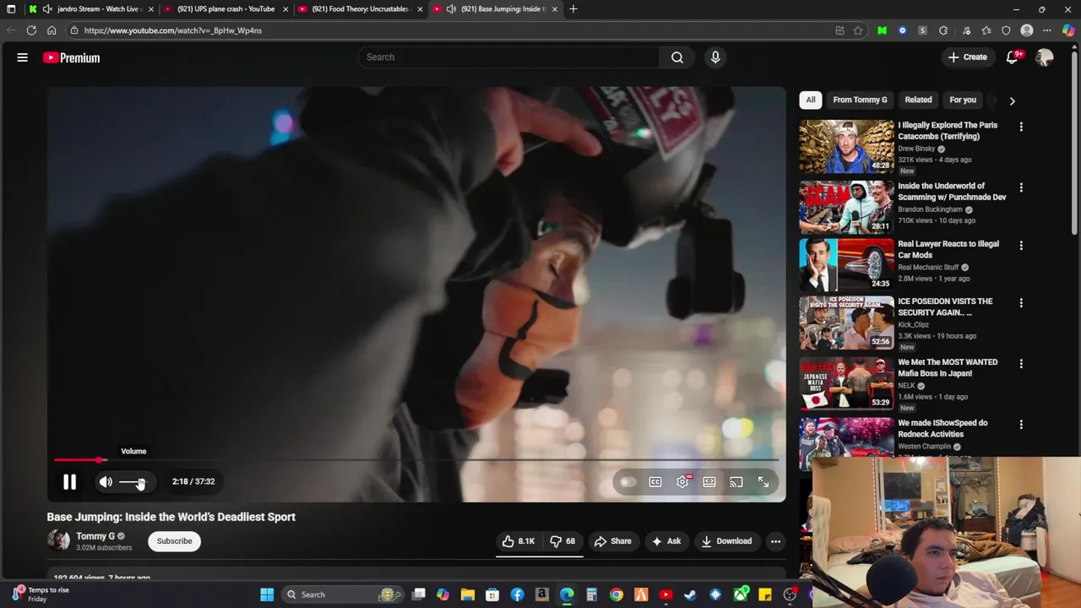Open options for MOST WANTED Mafia Boss video
The image size is (1081, 608).
point(1021,364)
